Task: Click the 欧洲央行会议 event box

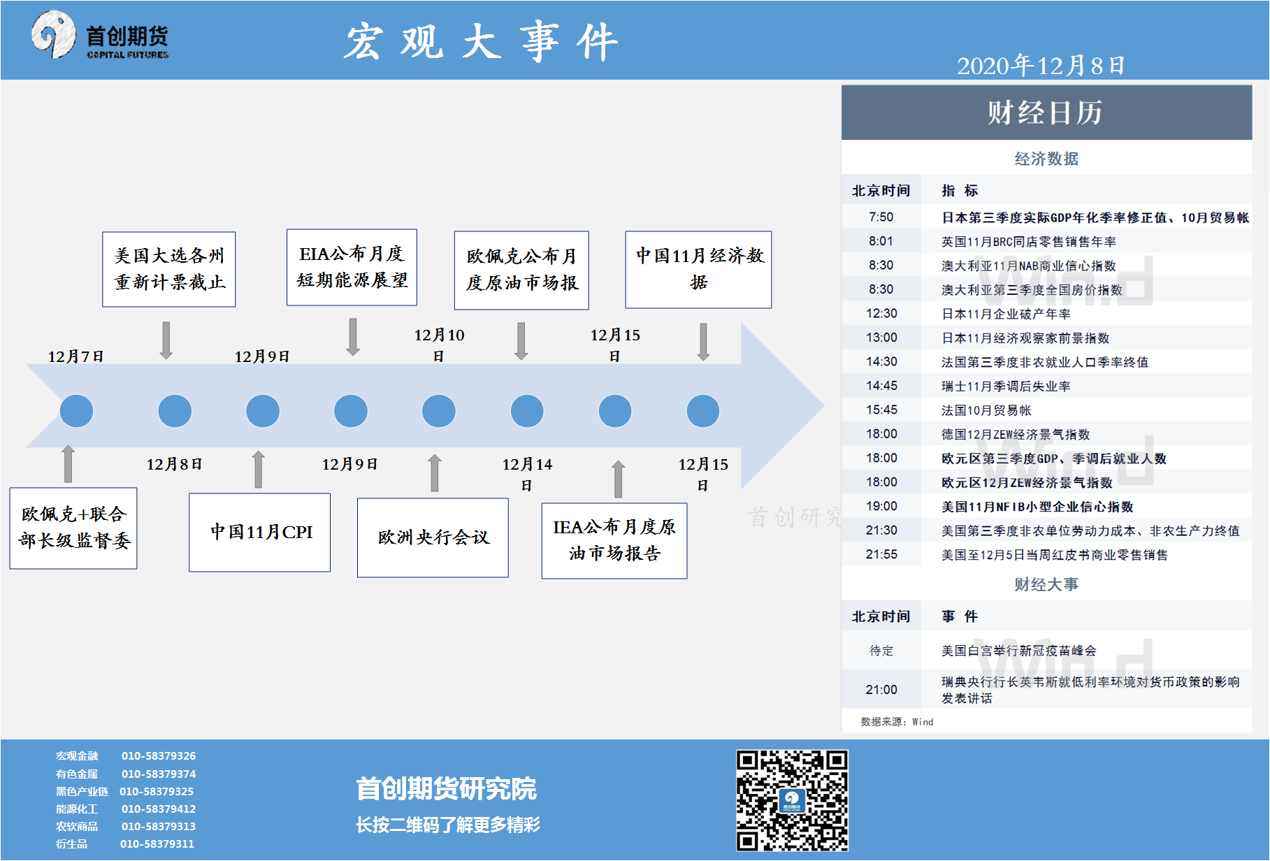Action: click(433, 537)
